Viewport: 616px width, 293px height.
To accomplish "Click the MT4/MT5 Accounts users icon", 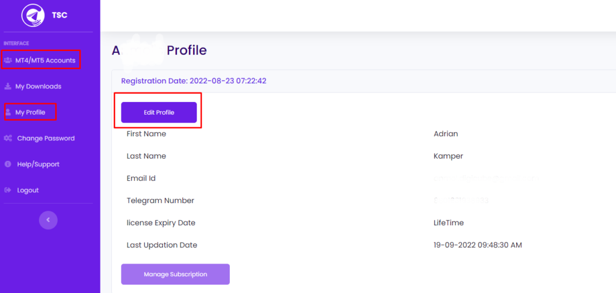I will coord(8,60).
